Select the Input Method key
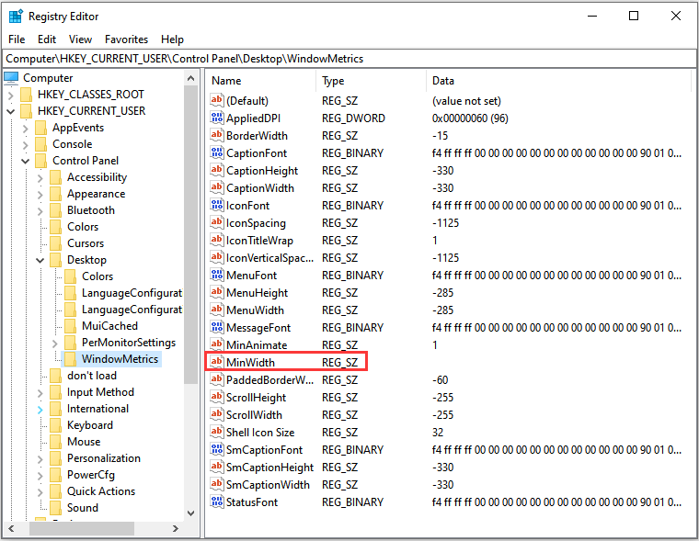 (x=100, y=392)
